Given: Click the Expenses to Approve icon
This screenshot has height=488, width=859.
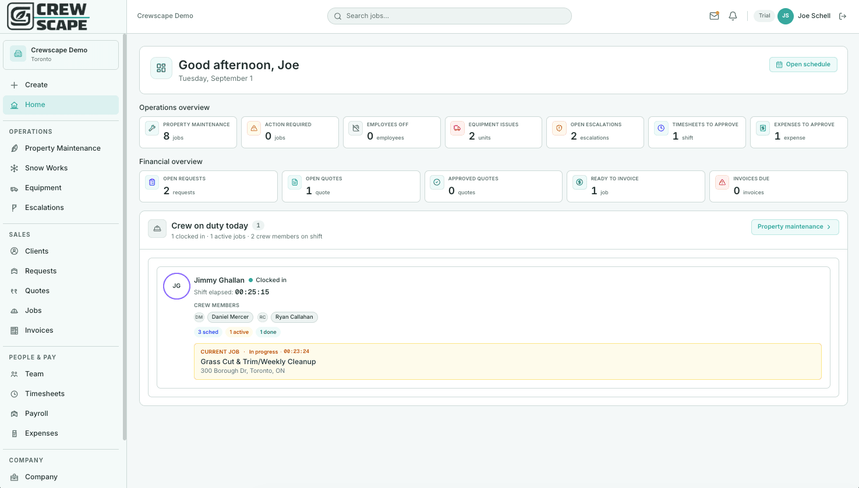Looking at the screenshot, I should click(x=763, y=129).
